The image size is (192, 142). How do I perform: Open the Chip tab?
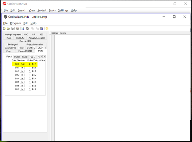click(x=8, y=51)
